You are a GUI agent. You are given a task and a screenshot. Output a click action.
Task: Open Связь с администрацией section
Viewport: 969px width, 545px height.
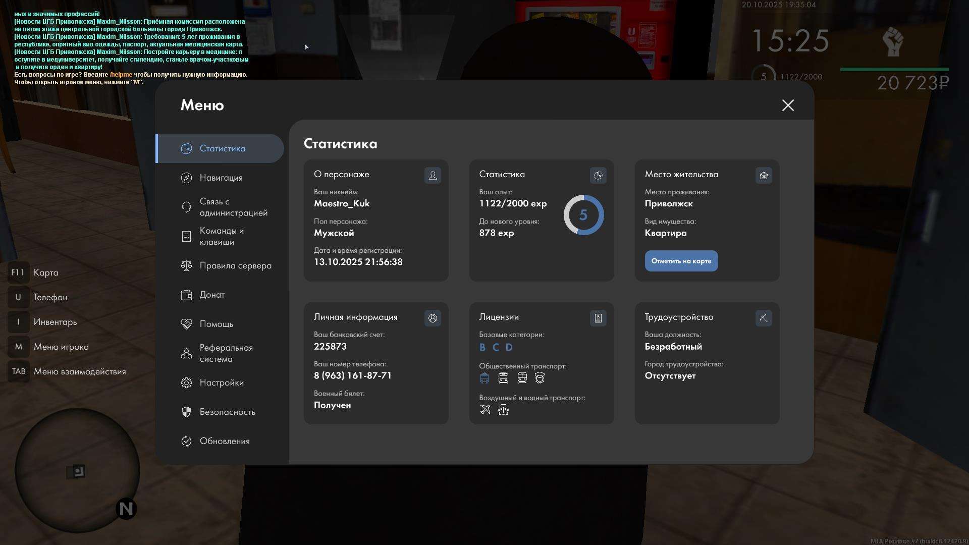click(233, 207)
